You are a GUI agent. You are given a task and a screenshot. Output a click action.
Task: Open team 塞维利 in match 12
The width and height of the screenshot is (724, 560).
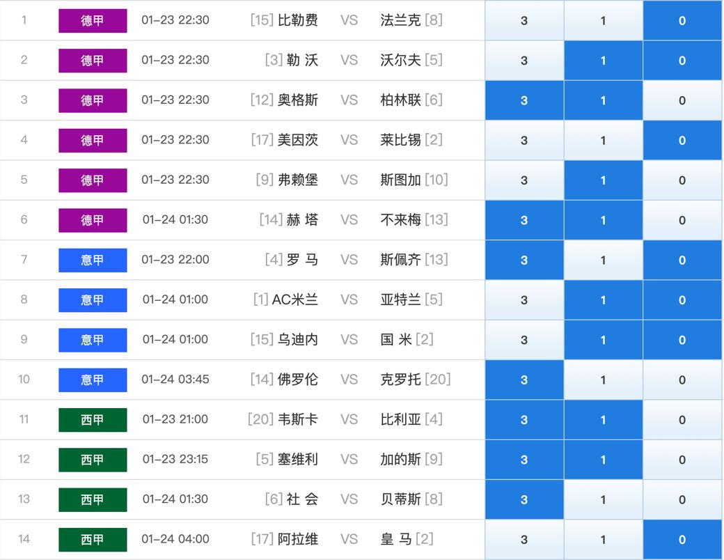[298, 459]
